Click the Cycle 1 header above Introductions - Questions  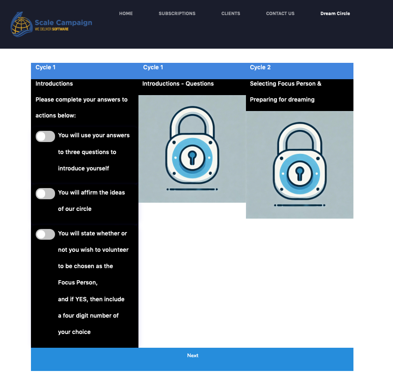pos(153,68)
